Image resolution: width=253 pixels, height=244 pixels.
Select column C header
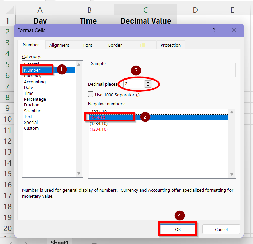click(145, 10)
